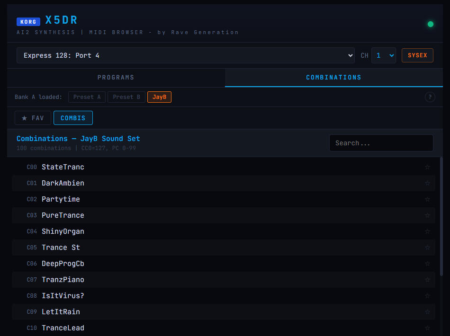The height and width of the screenshot is (336, 450).
Task: Star the IsItVirus? combination
Action: [427, 296]
